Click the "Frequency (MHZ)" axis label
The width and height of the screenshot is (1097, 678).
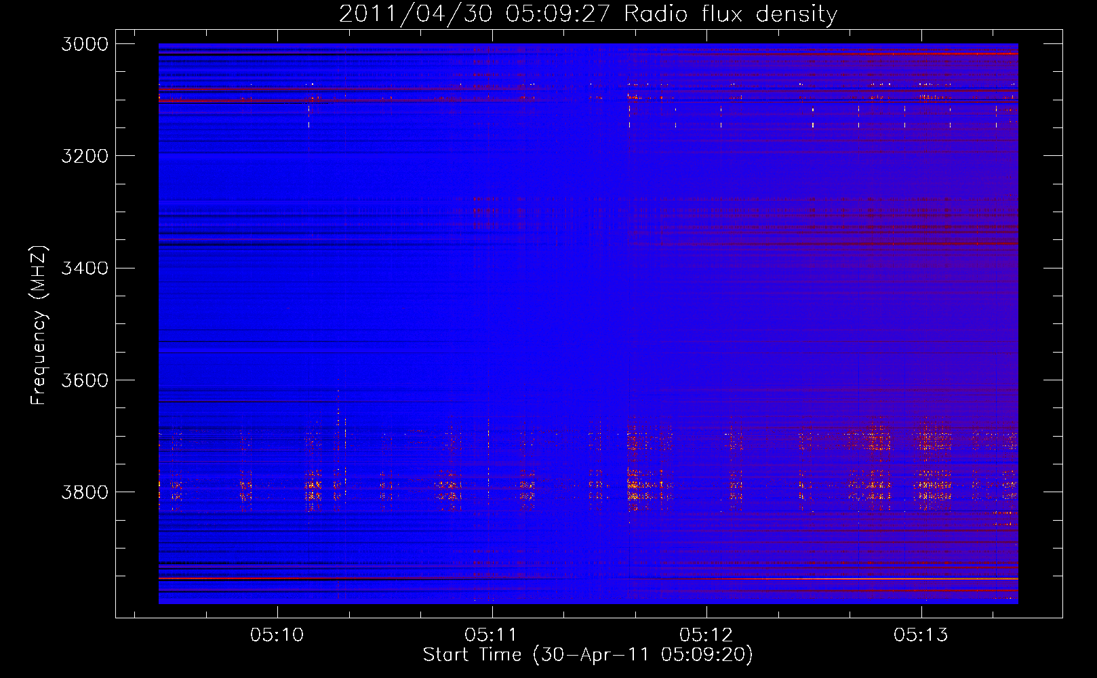tap(39, 325)
